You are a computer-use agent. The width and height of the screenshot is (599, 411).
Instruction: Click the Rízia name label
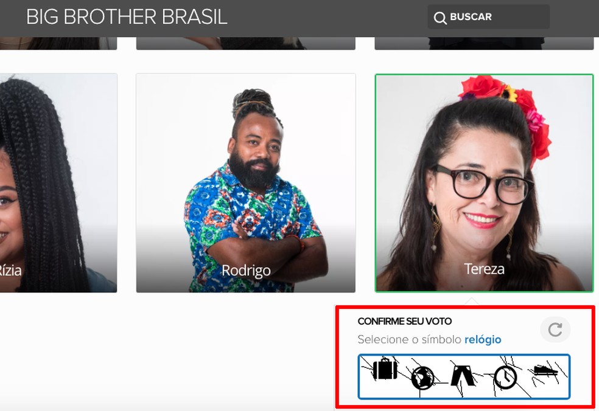point(11,270)
